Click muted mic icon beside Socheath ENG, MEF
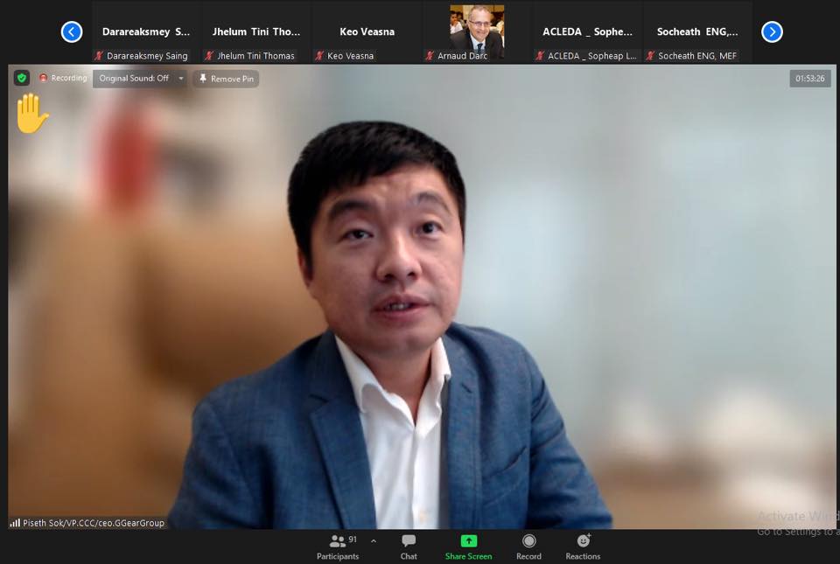The height and width of the screenshot is (564, 840). tap(650, 56)
